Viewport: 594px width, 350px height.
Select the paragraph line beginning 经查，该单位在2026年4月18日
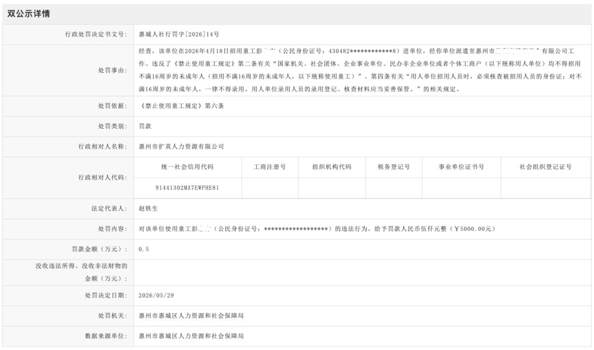tap(357, 51)
